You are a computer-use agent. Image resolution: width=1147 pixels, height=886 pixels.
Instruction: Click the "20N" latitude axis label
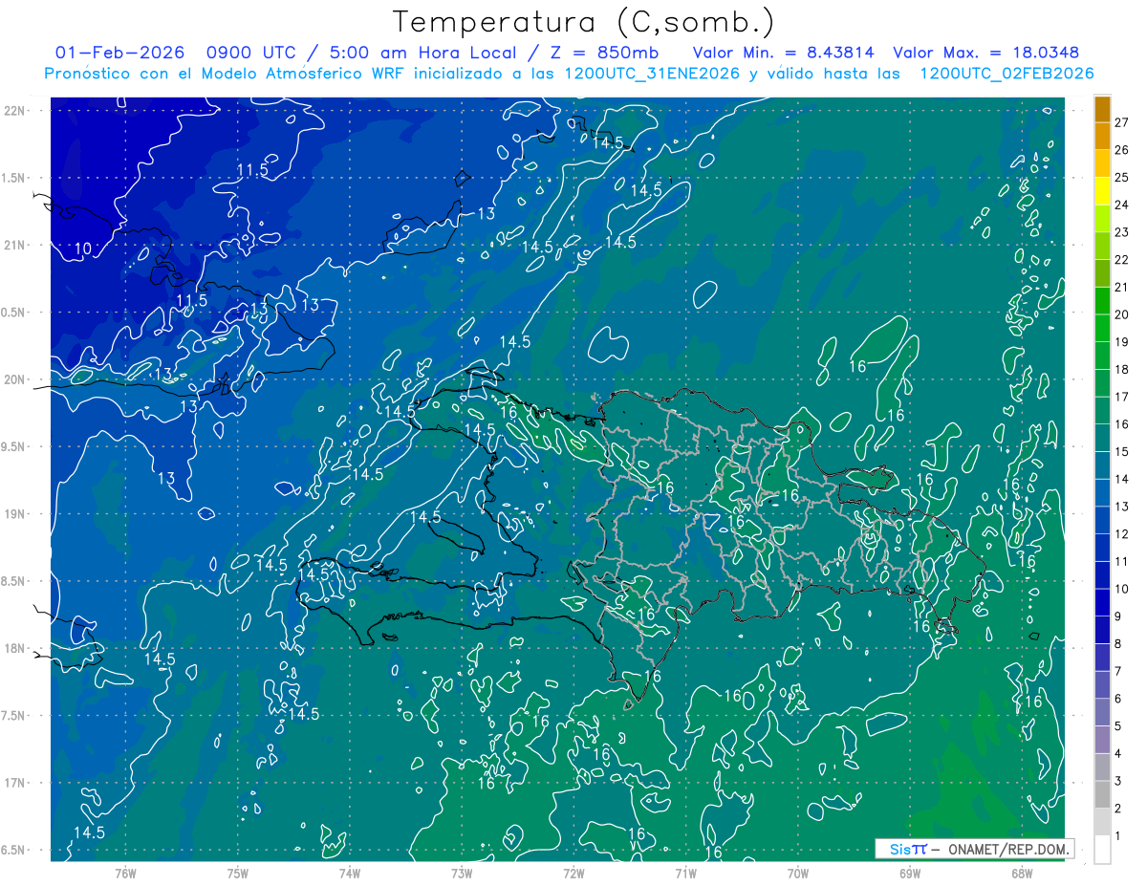click(14, 379)
